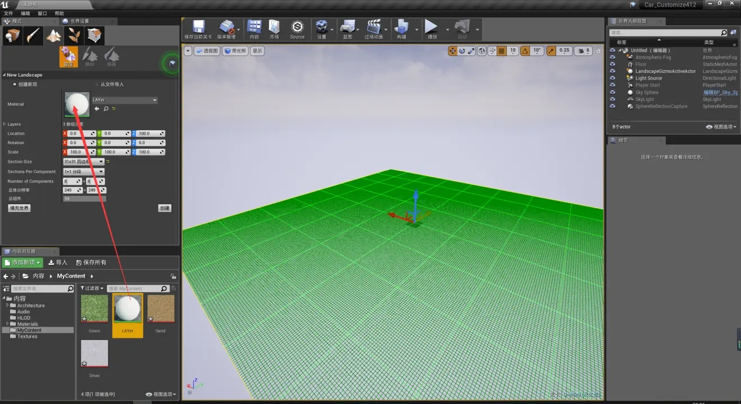Image resolution: width=741 pixels, height=404 pixels.
Task: Select rotate gizmo mode in viewport
Action: pos(462,50)
